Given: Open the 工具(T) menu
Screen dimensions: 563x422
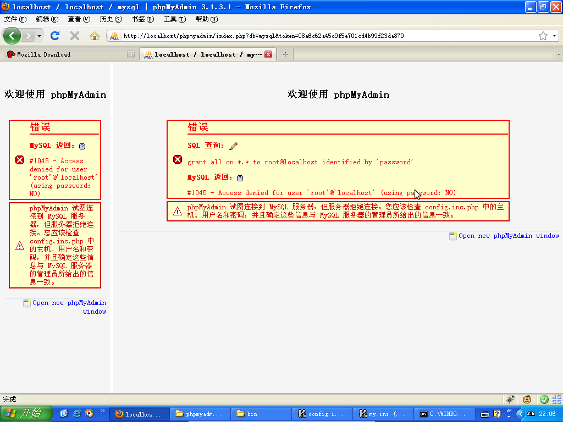Looking at the screenshot, I should pyautogui.click(x=175, y=19).
